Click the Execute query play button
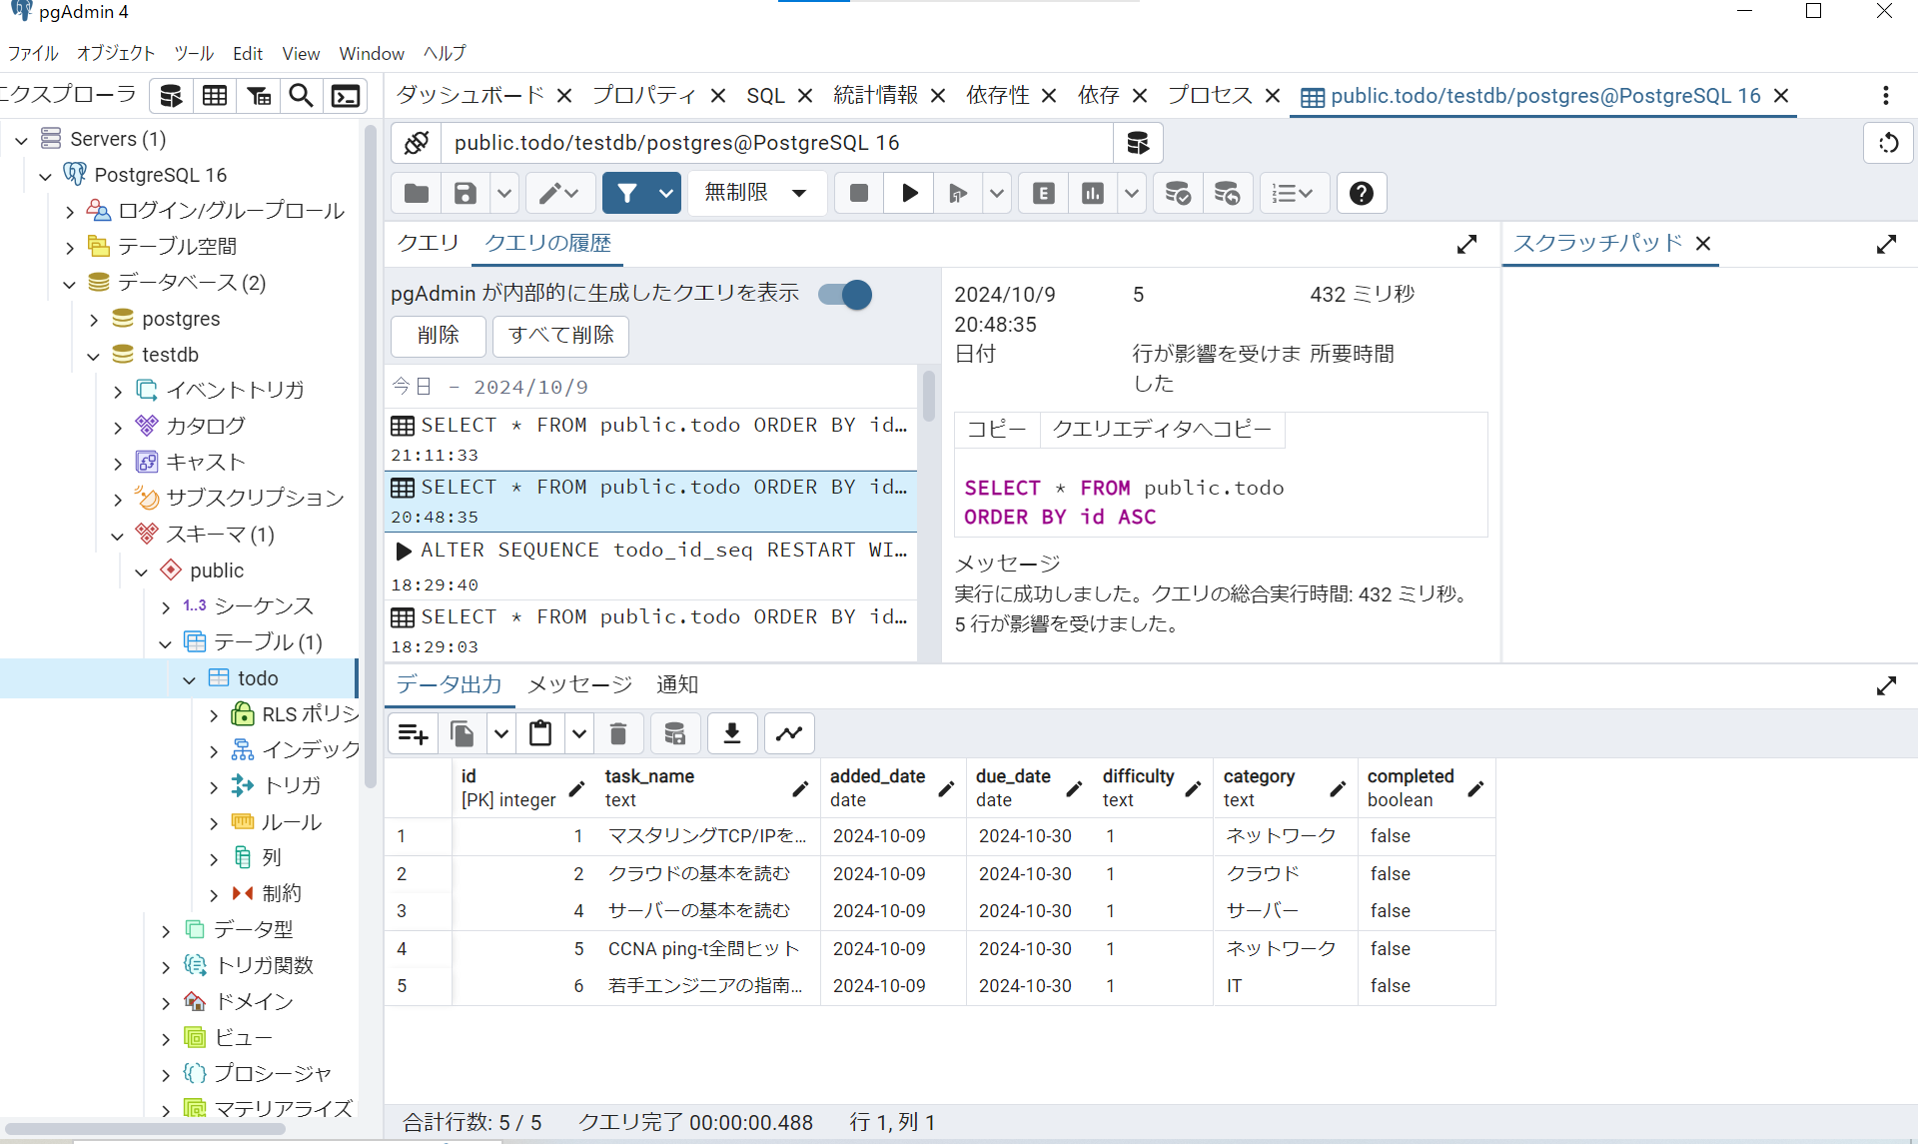The image size is (1918, 1144). (909, 193)
